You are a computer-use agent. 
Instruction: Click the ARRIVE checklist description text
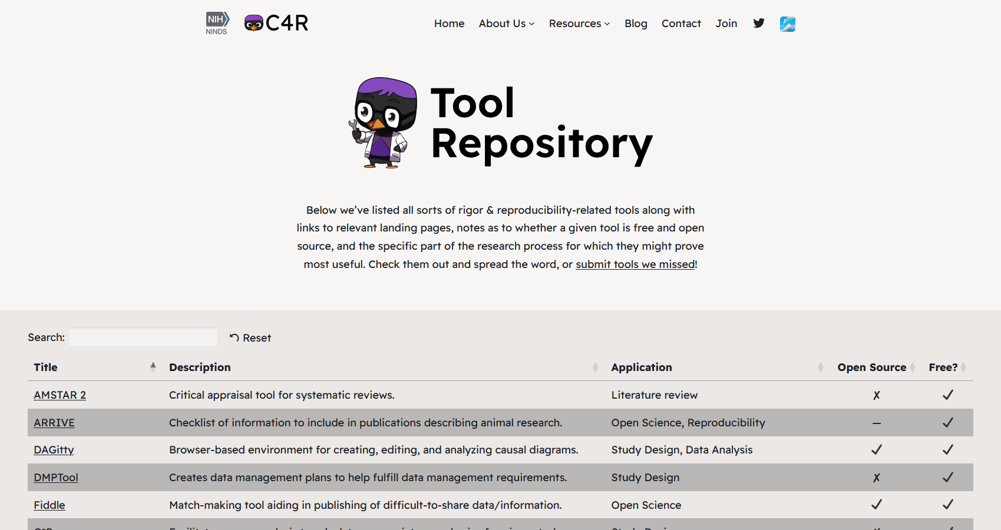click(366, 423)
